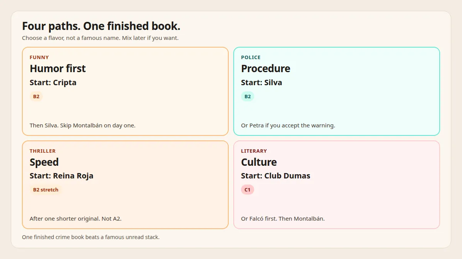Click the Or Falcó first note
The height and width of the screenshot is (259, 462).
pos(283,219)
